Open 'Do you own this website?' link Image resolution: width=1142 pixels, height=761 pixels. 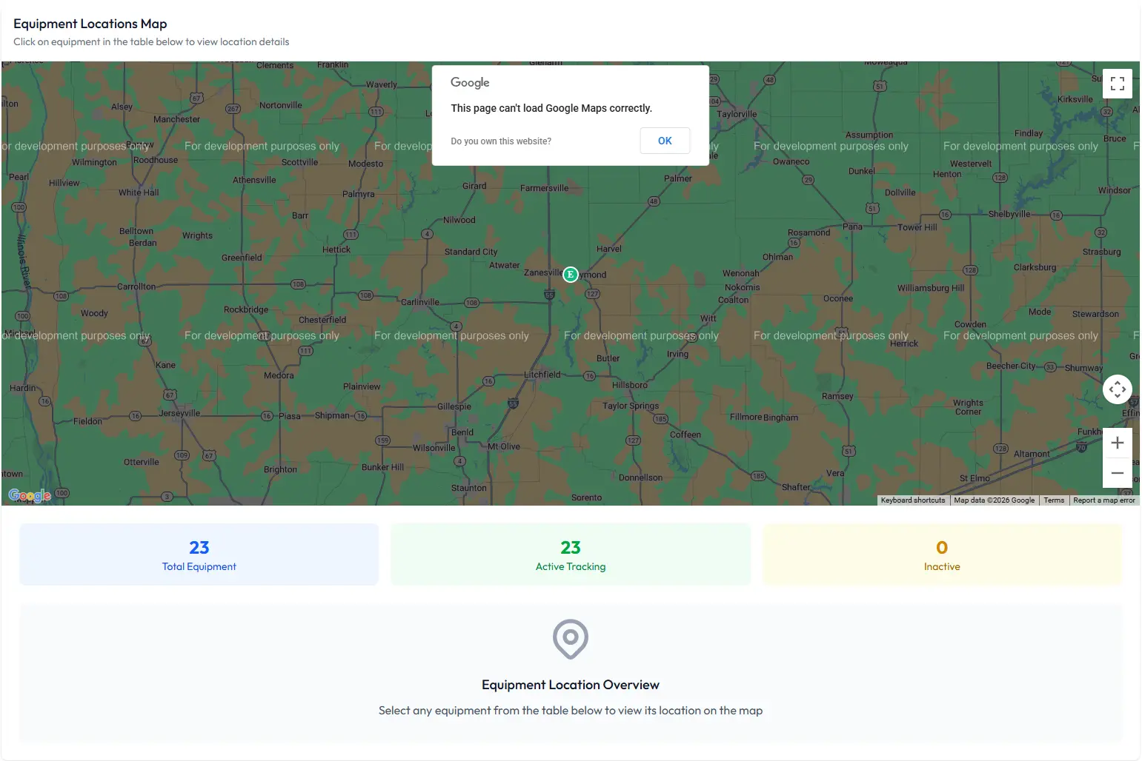coord(501,141)
